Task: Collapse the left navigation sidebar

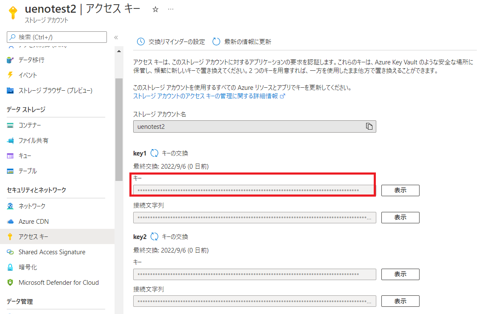Action: point(116,37)
